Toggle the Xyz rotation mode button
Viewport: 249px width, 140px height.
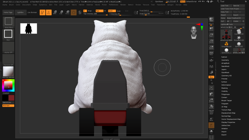click(x=211, y=77)
